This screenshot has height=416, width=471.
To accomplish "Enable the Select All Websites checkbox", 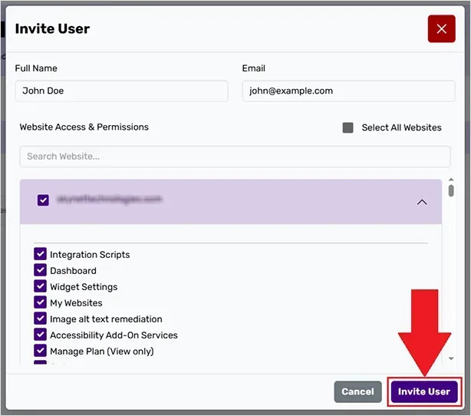I will pos(348,128).
